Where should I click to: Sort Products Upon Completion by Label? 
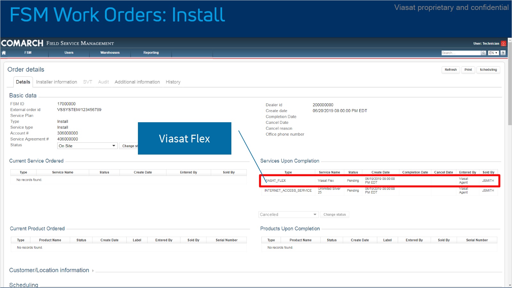[x=388, y=240]
